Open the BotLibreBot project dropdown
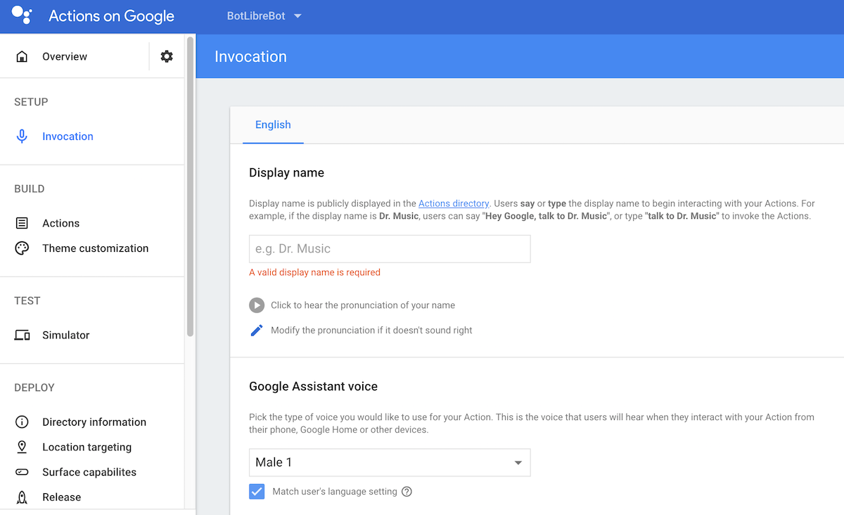 pyautogui.click(x=264, y=15)
